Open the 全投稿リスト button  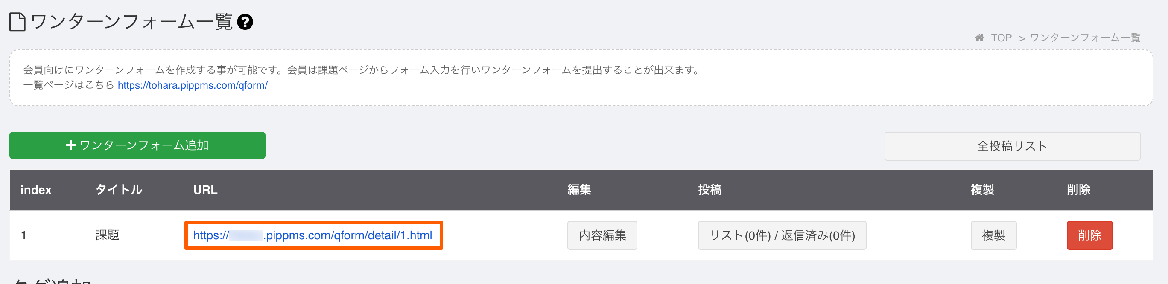point(1012,146)
